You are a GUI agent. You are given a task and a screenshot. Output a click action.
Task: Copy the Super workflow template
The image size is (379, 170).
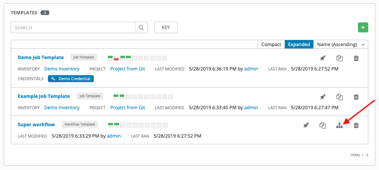323,126
